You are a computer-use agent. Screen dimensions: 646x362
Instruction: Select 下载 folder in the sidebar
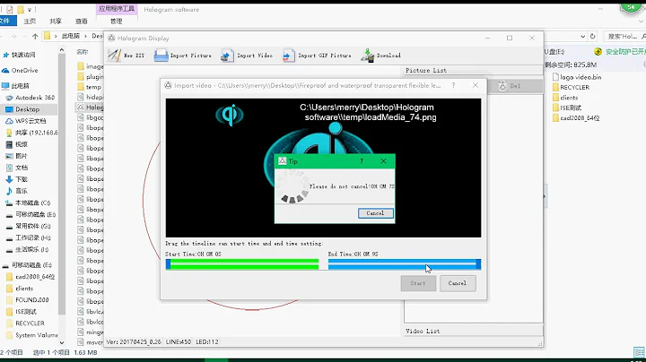[21, 179]
